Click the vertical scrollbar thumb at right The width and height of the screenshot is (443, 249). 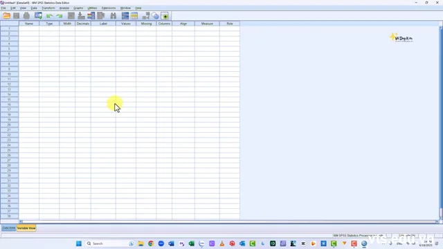pyautogui.click(x=440, y=213)
